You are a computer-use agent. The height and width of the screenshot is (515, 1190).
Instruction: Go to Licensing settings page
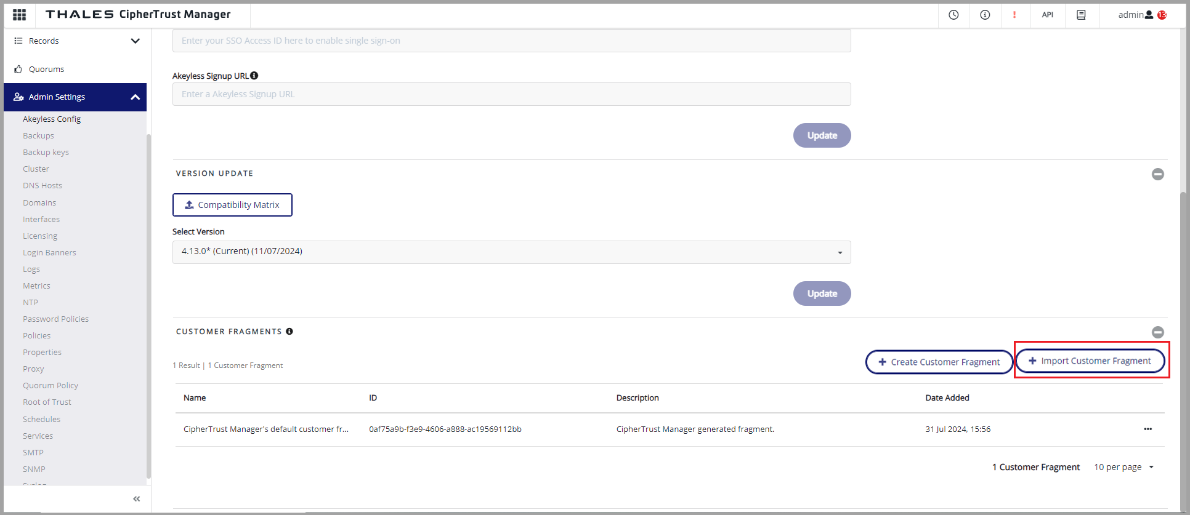tap(40, 236)
